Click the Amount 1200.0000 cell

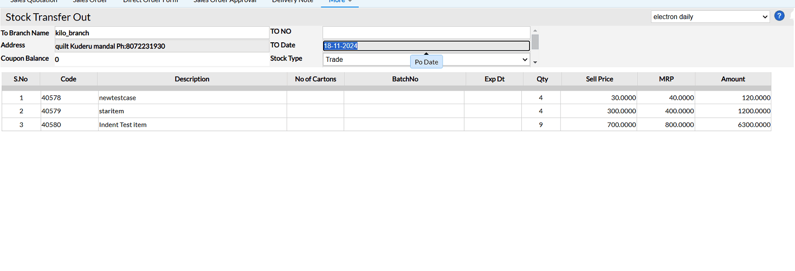[733, 111]
